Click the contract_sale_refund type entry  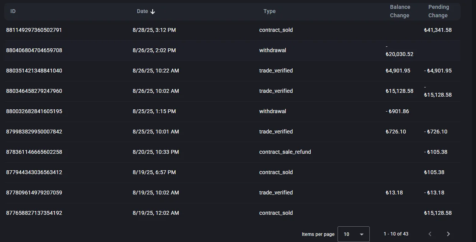click(285, 152)
